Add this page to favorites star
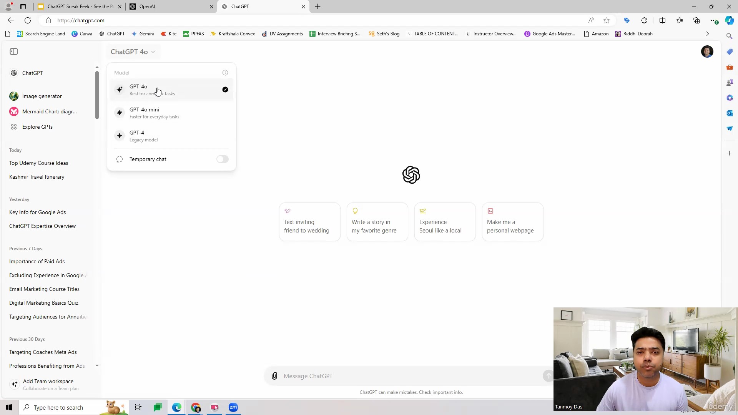Screen dimensions: 738x415 click(x=607, y=20)
